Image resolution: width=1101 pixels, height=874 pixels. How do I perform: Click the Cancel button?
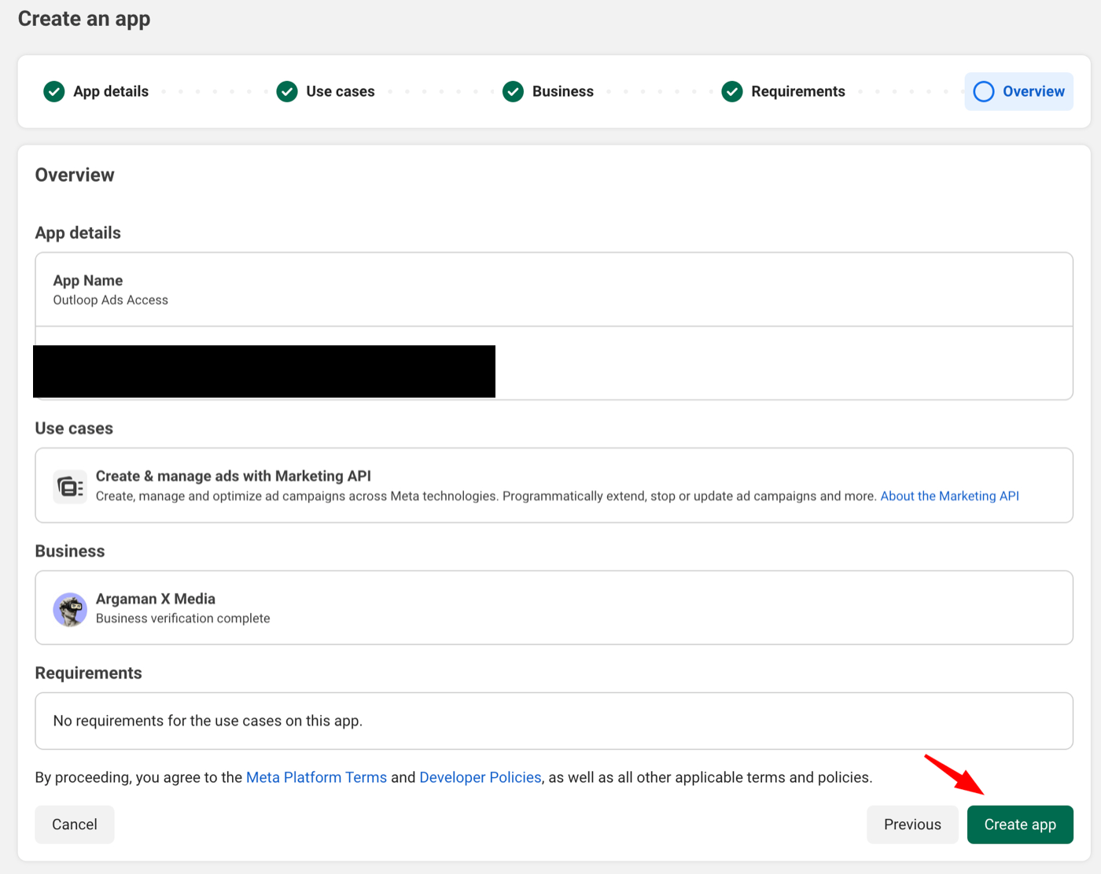pos(75,824)
